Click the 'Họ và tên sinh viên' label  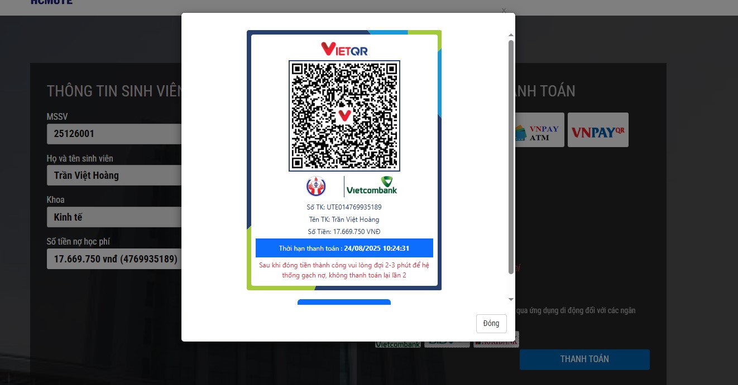(x=80, y=158)
